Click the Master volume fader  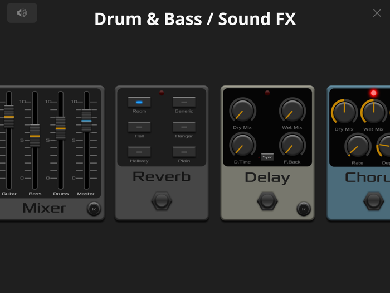click(86, 121)
